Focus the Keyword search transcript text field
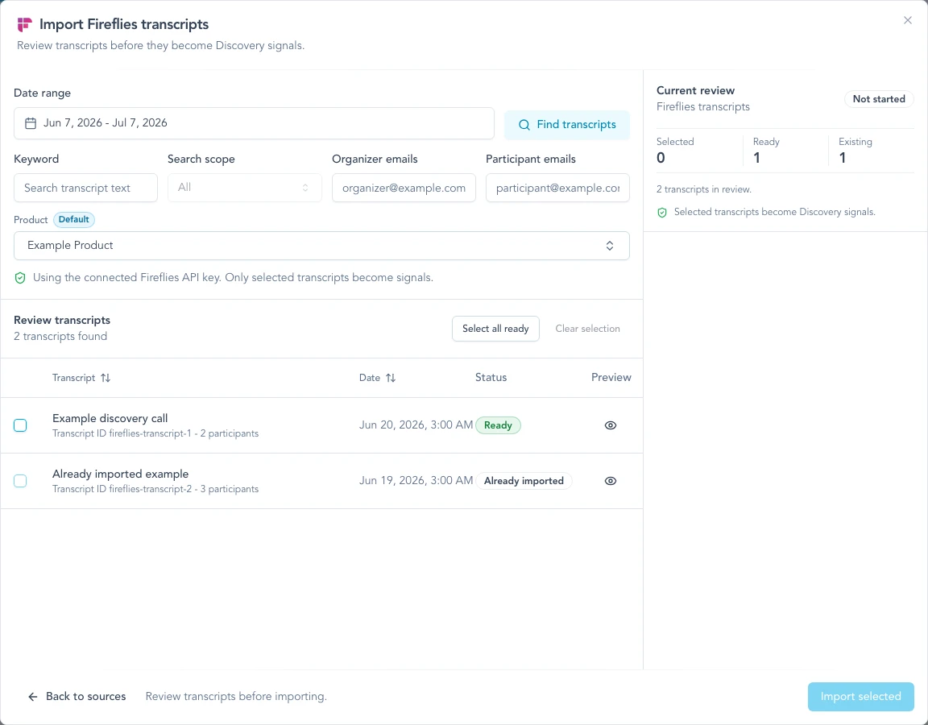Screen dimensions: 928x725 [86, 188]
